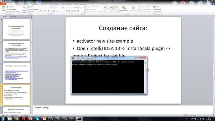Image resolution: width=215 pixels, height=121 pixels.
Task: Decrease list indent level
Action: (x=75, y=8)
